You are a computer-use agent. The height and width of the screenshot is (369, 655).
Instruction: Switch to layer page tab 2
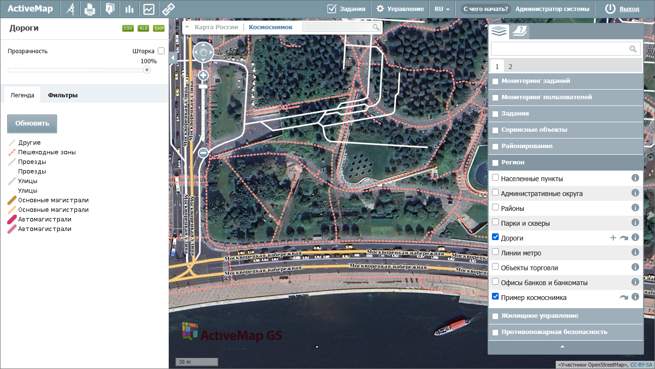(510, 67)
